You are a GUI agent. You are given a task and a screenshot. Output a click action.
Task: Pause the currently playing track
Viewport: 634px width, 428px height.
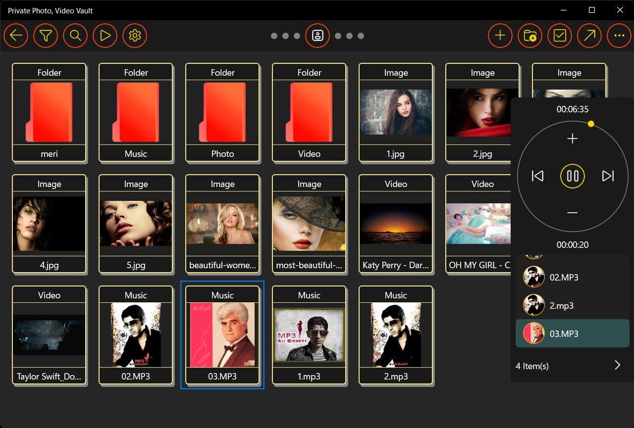point(572,176)
